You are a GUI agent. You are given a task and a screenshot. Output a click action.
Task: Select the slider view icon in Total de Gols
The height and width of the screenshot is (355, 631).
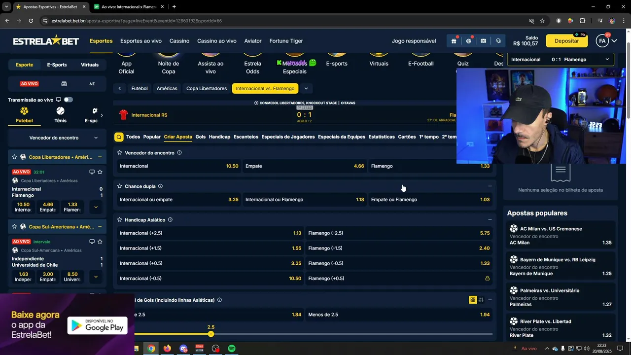pos(481,300)
